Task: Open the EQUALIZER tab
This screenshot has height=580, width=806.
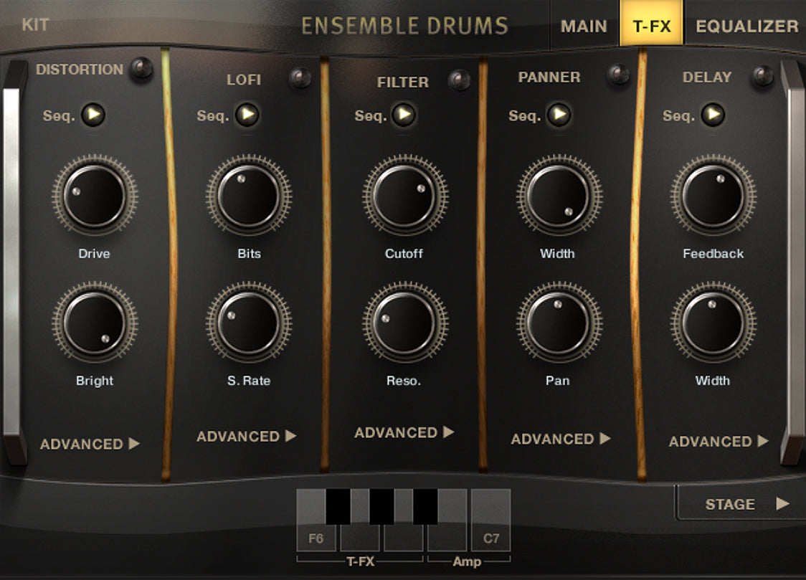Action: (746, 27)
